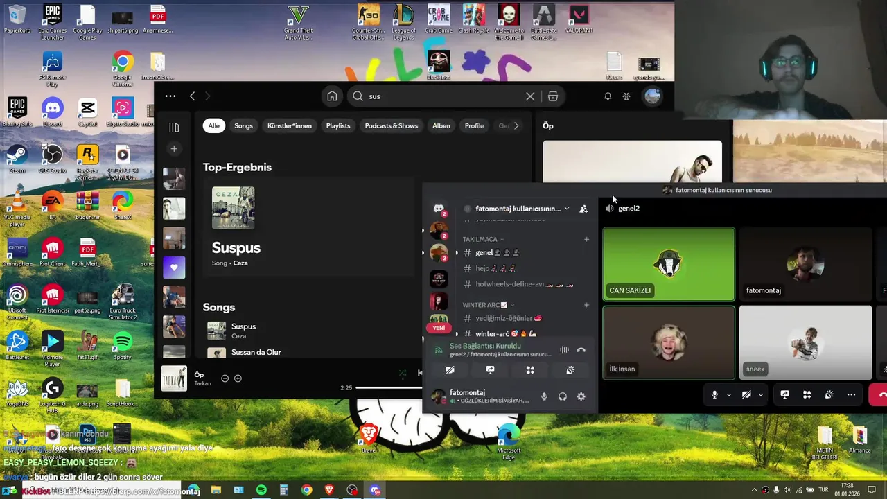Collapse the TAKILMACA category
This screenshot has height=499, width=887.
tap(483, 239)
